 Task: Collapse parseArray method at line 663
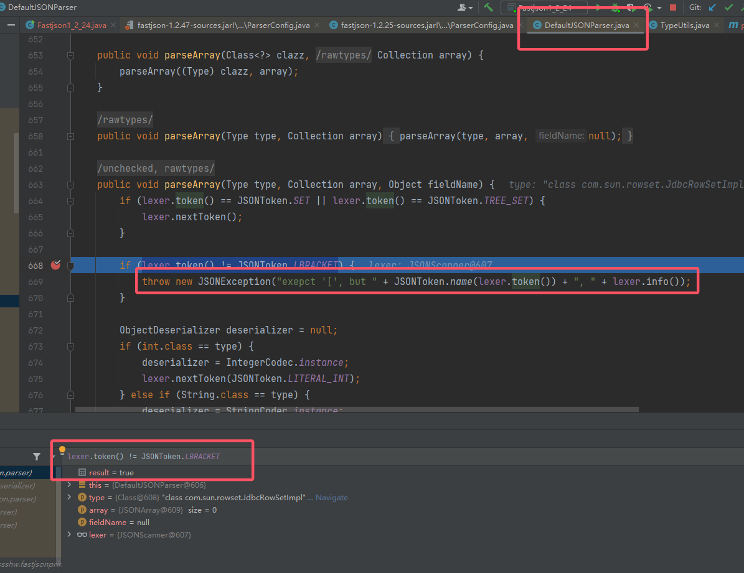click(x=71, y=185)
